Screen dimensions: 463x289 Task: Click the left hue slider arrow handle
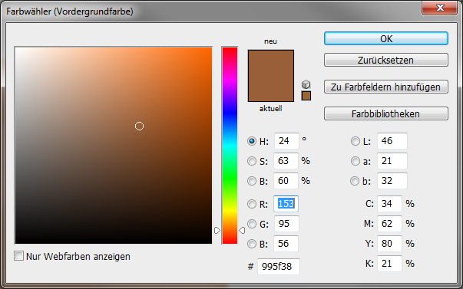click(217, 230)
